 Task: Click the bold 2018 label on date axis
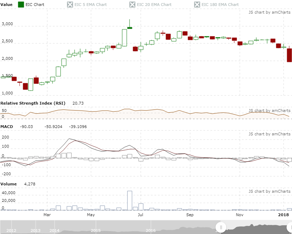(x=284, y=215)
